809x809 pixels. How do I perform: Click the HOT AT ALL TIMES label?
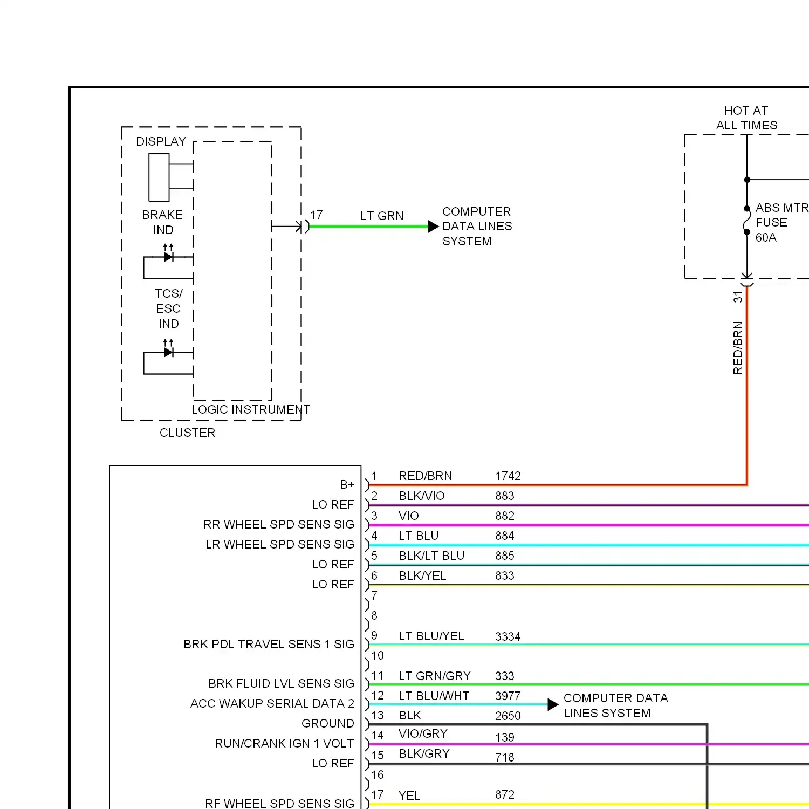pos(746,118)
